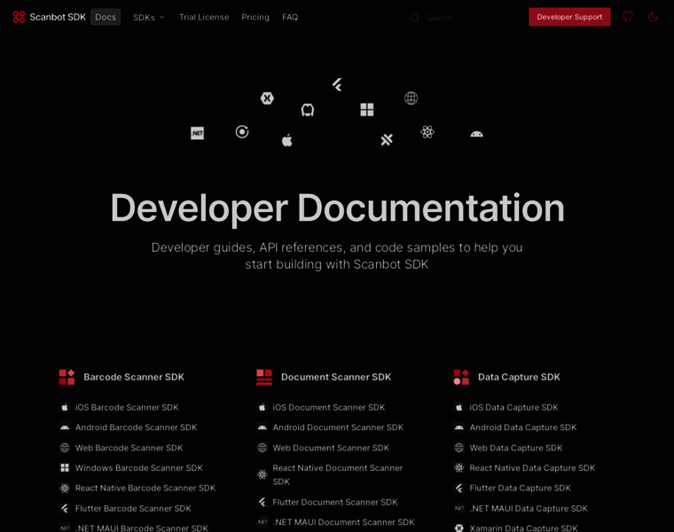Open iOS Document Scanner SDK docs
674x532 pixels.
[x=328, y=407]
